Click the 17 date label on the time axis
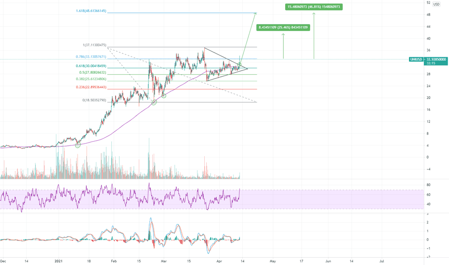The height and width of the screenshot is (265, 449). coord(301,261)
